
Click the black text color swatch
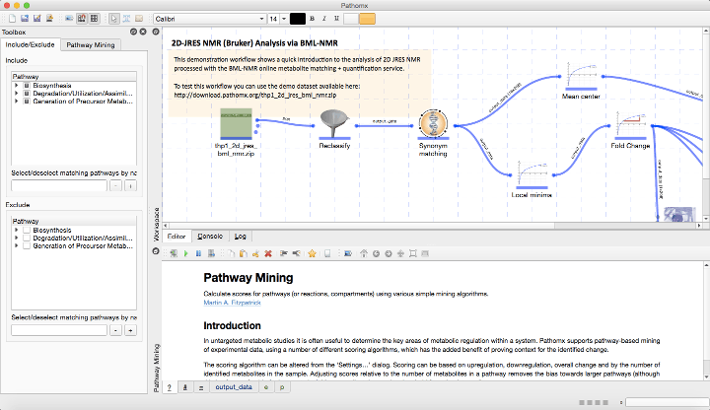pos(299,19)
